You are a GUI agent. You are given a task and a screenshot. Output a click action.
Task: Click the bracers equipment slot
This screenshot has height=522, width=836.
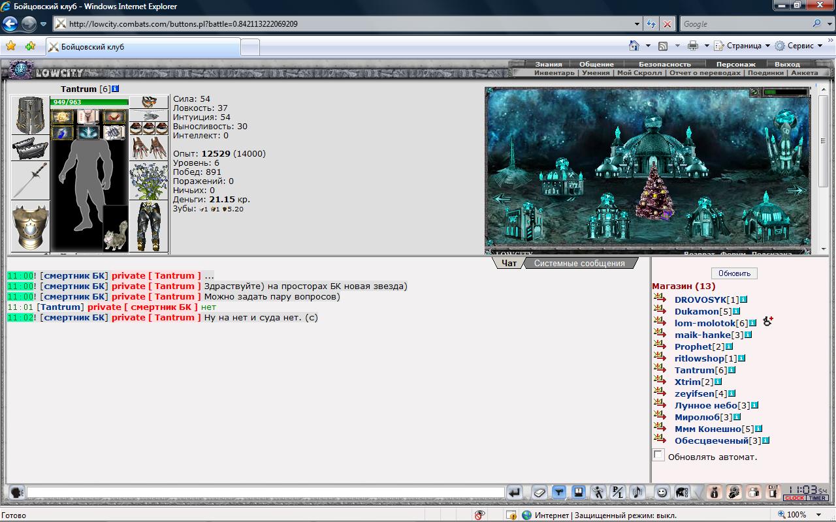click(x=31, y=148)
